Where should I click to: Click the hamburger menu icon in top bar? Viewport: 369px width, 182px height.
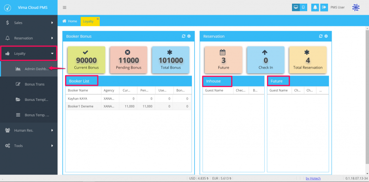tap(65, 7)
